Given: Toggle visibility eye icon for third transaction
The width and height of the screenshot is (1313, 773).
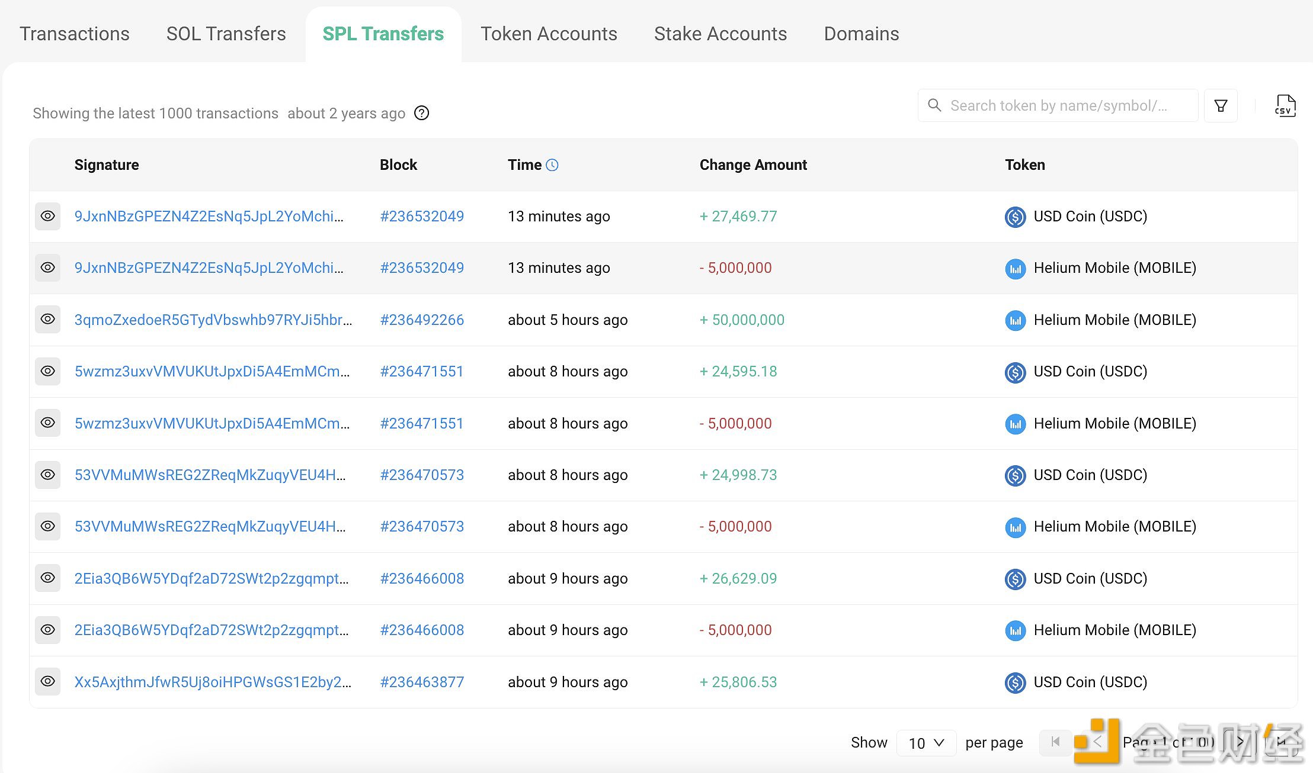Looking at the screenshot, I should tap(49, 320).
